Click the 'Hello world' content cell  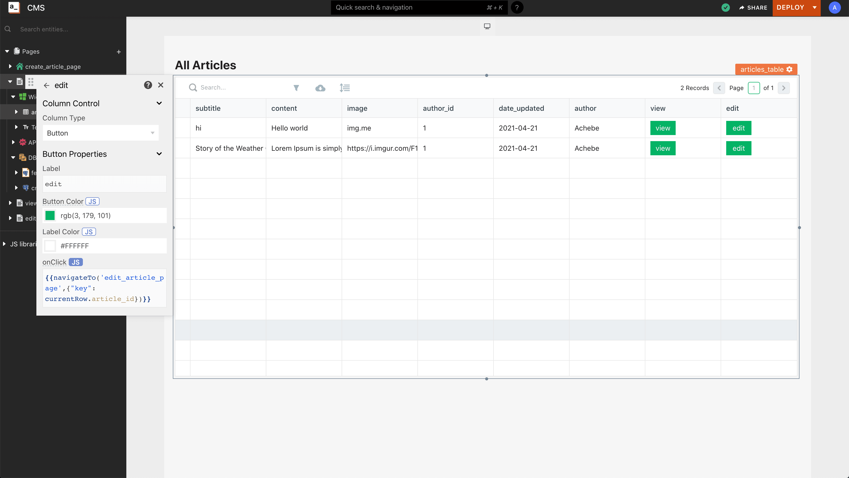tap(304, 128)
